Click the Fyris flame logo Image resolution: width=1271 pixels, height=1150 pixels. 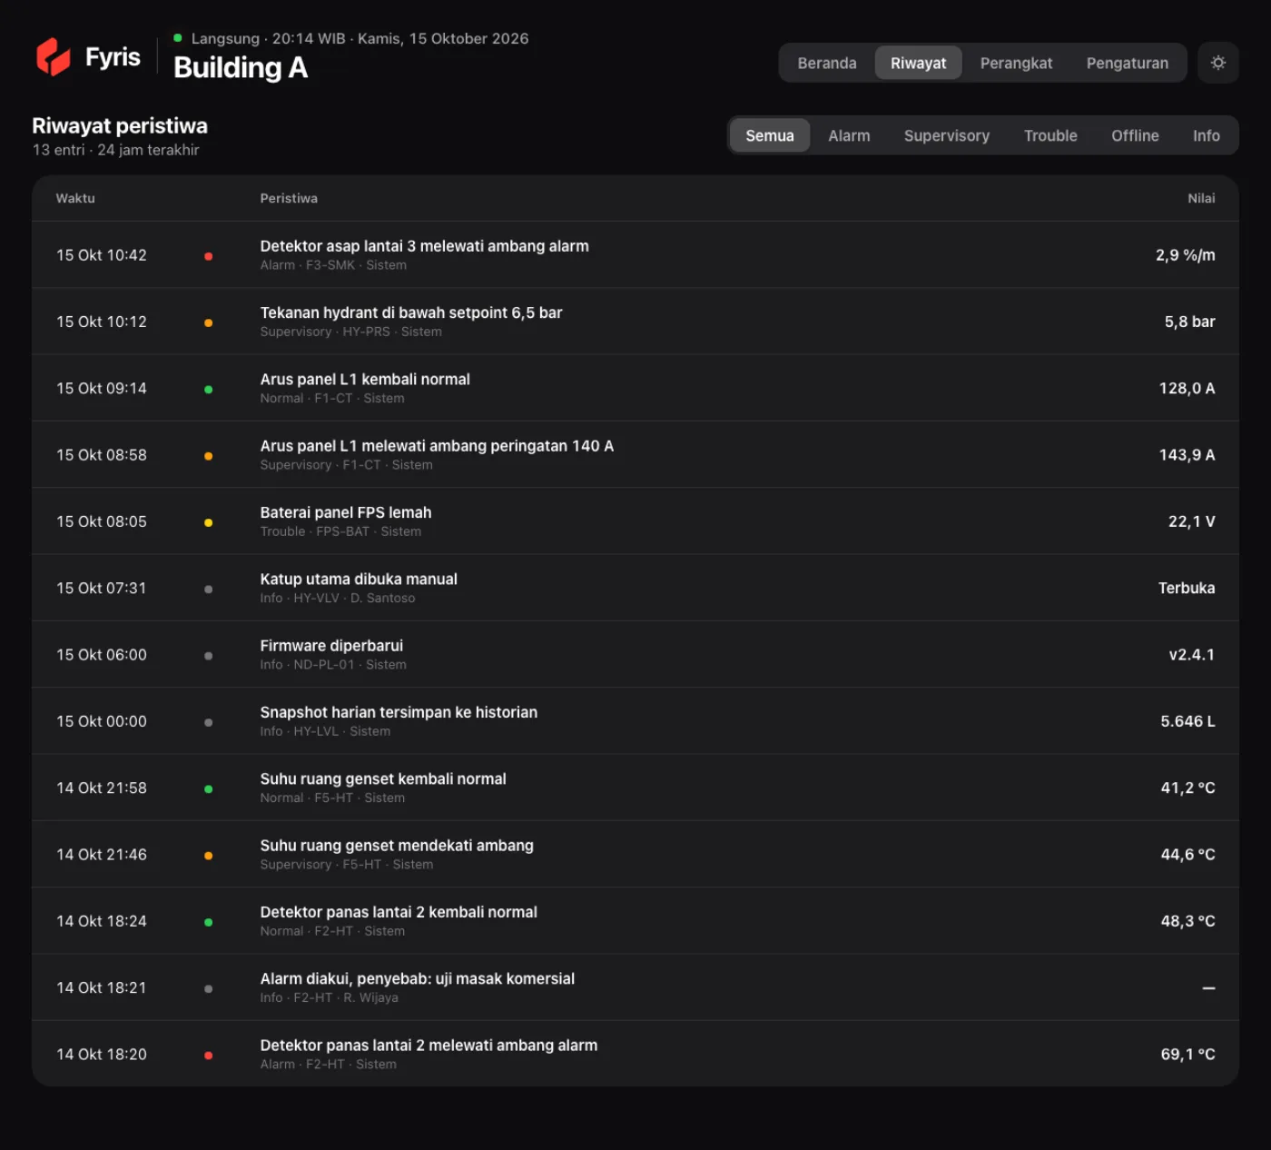54,57
